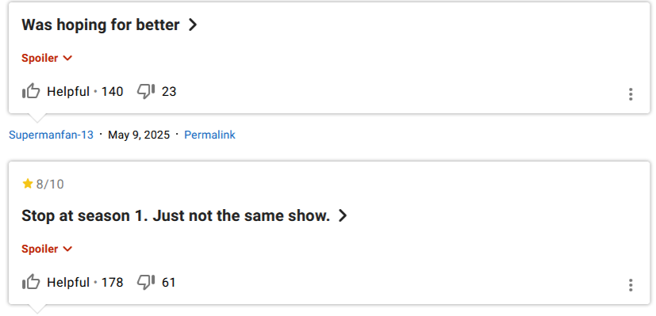656x316 pixels.
Task: Open the Permalink for the review
Action: pos(209,135)
